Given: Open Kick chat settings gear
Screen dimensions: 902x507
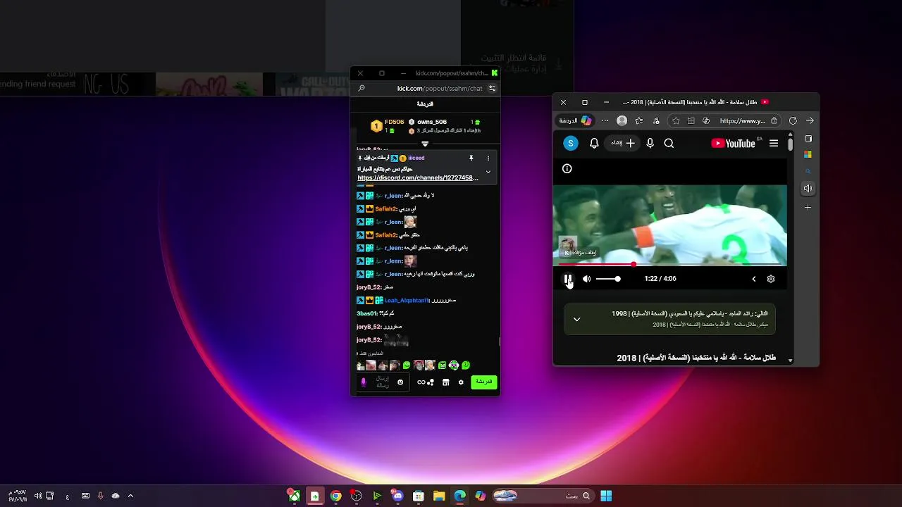Looking at the screenshot, I should pos(461,382).
